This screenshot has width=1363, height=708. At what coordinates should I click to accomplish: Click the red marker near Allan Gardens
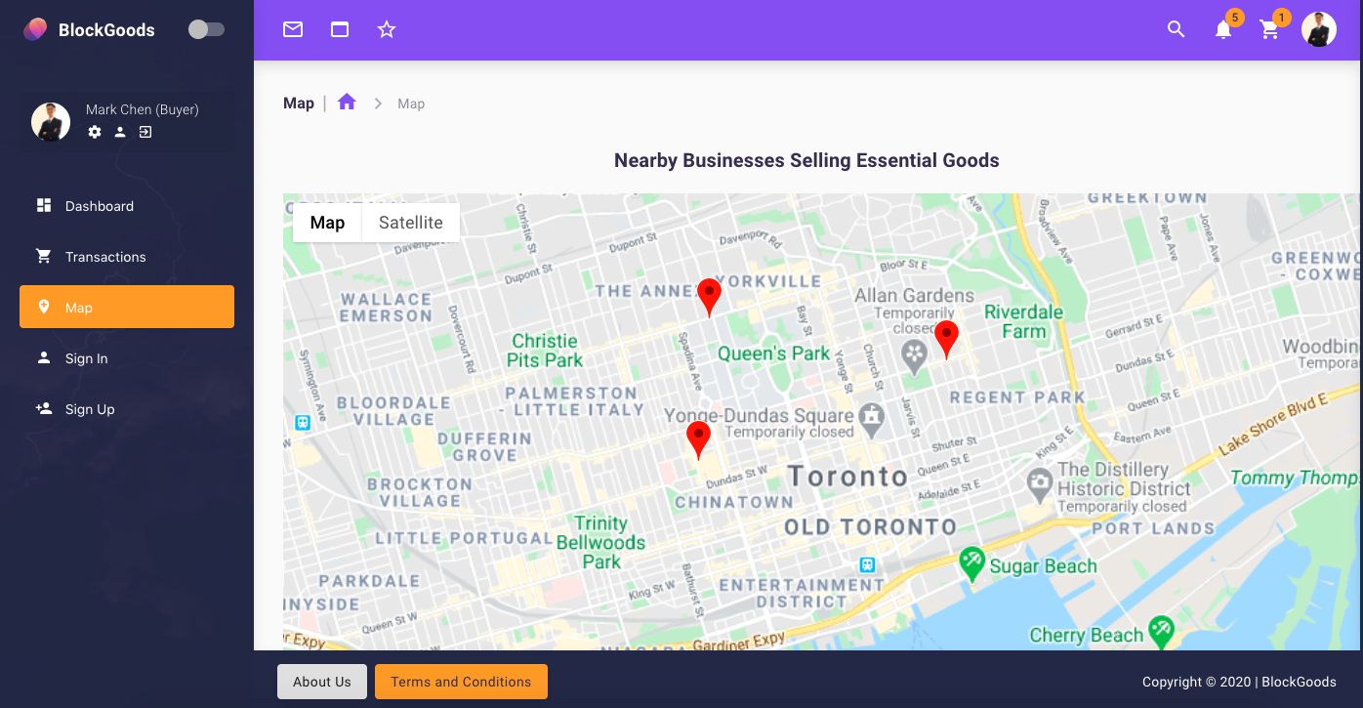click(946, 340)
